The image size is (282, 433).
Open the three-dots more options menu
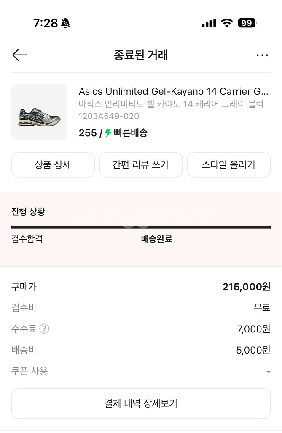tap(262, 55)
